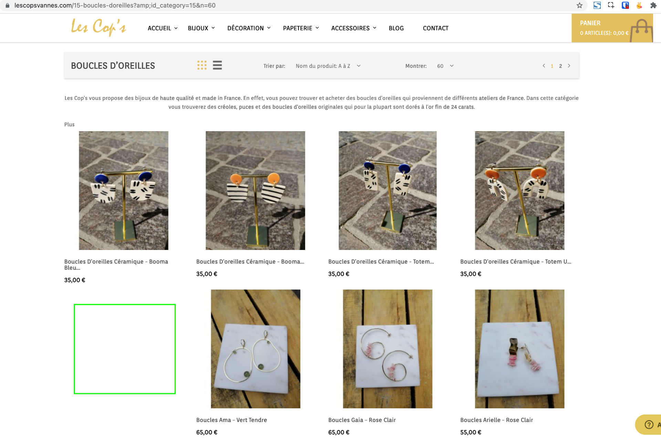Click the blue Booma earrings thumbnail
Image resolution: width=661 pixels, height=440 pixels.
click(x=124, y=190)
